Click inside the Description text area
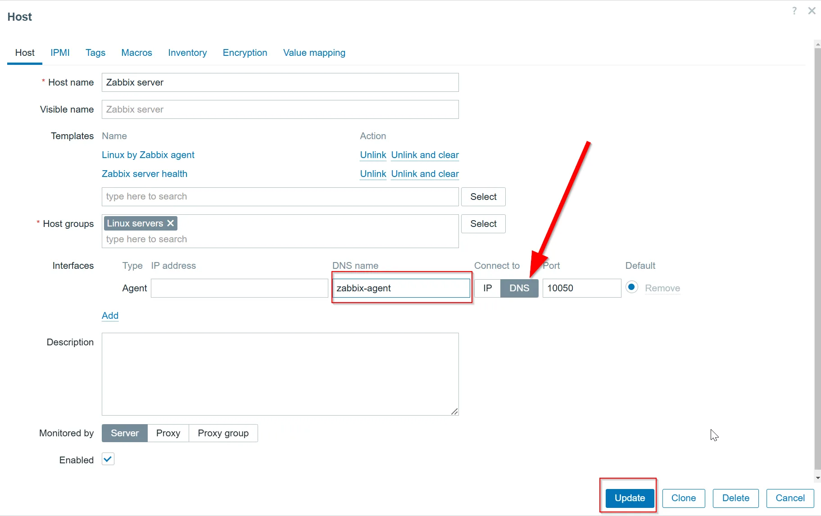The image size is (821, 516). 280,374
